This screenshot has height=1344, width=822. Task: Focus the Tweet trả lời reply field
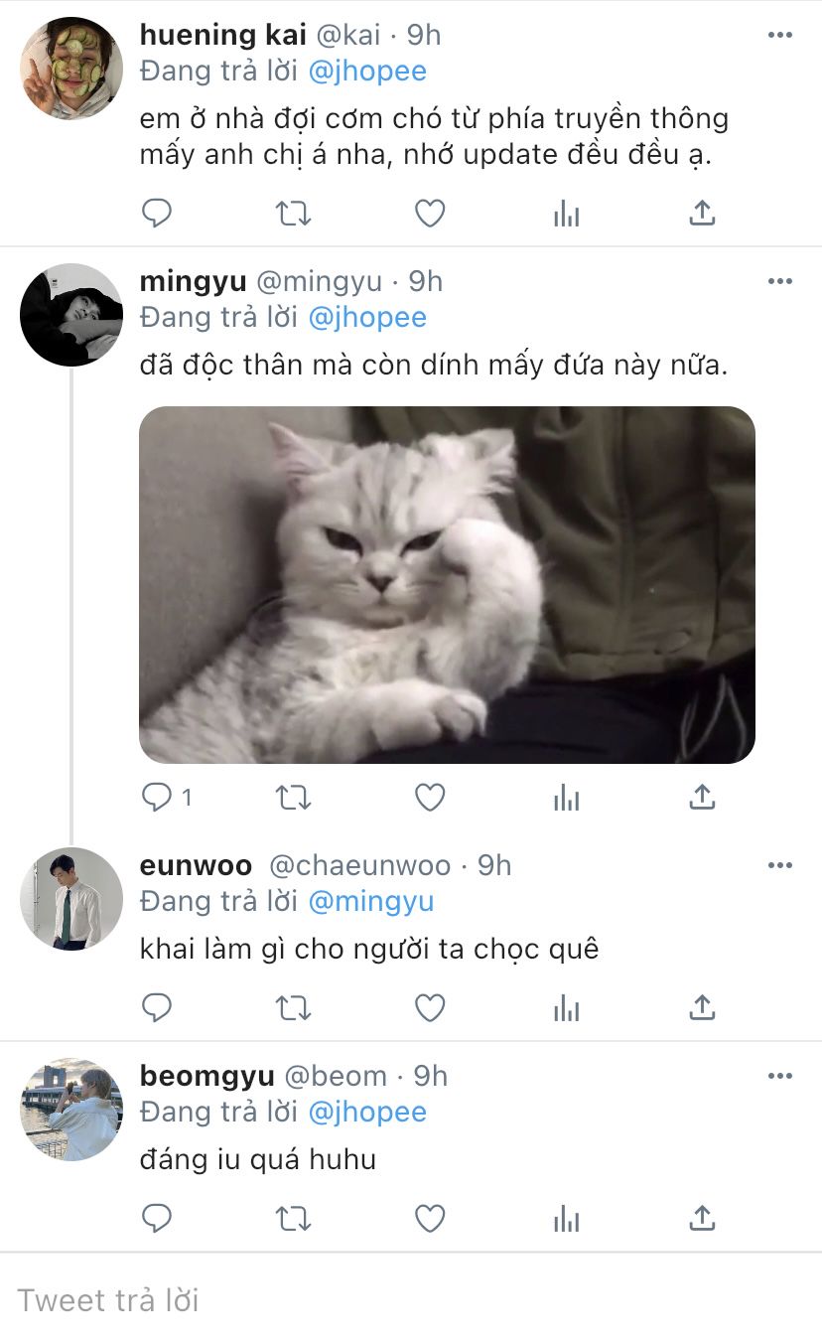(x=411, y=1299)
